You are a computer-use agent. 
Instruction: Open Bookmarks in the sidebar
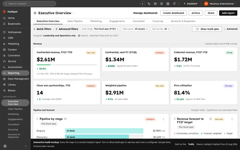tap(15, 24)
